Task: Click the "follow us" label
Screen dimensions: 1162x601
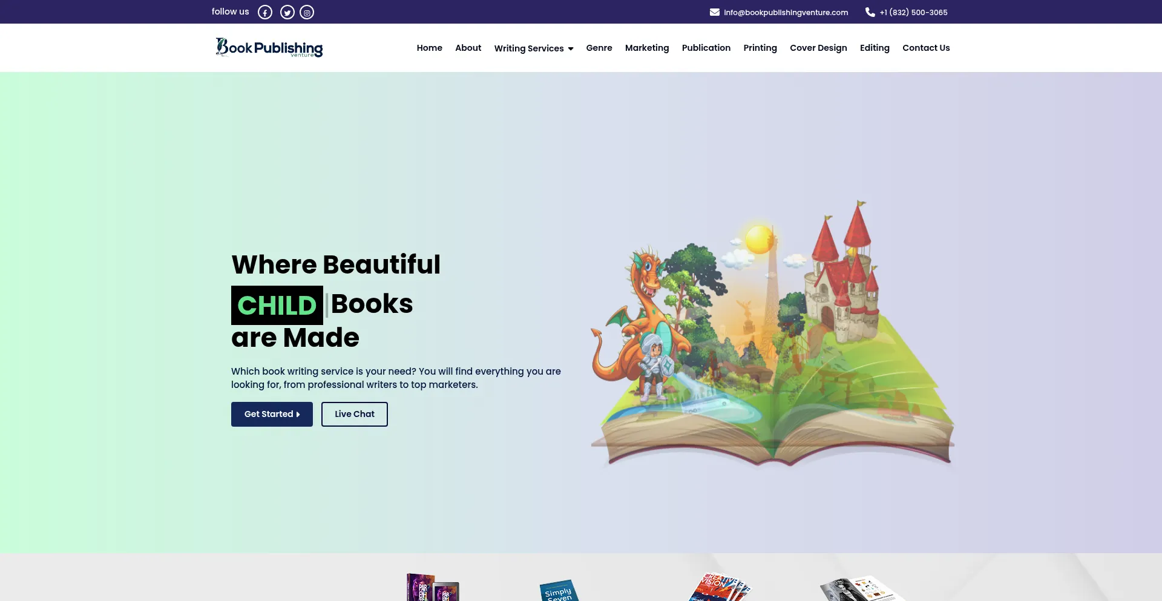Action: click(231, 11)
